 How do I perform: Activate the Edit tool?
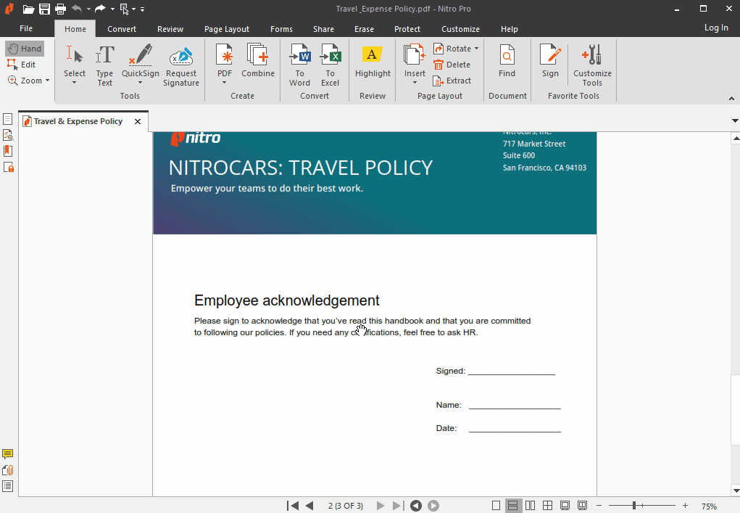click(22, 65)
